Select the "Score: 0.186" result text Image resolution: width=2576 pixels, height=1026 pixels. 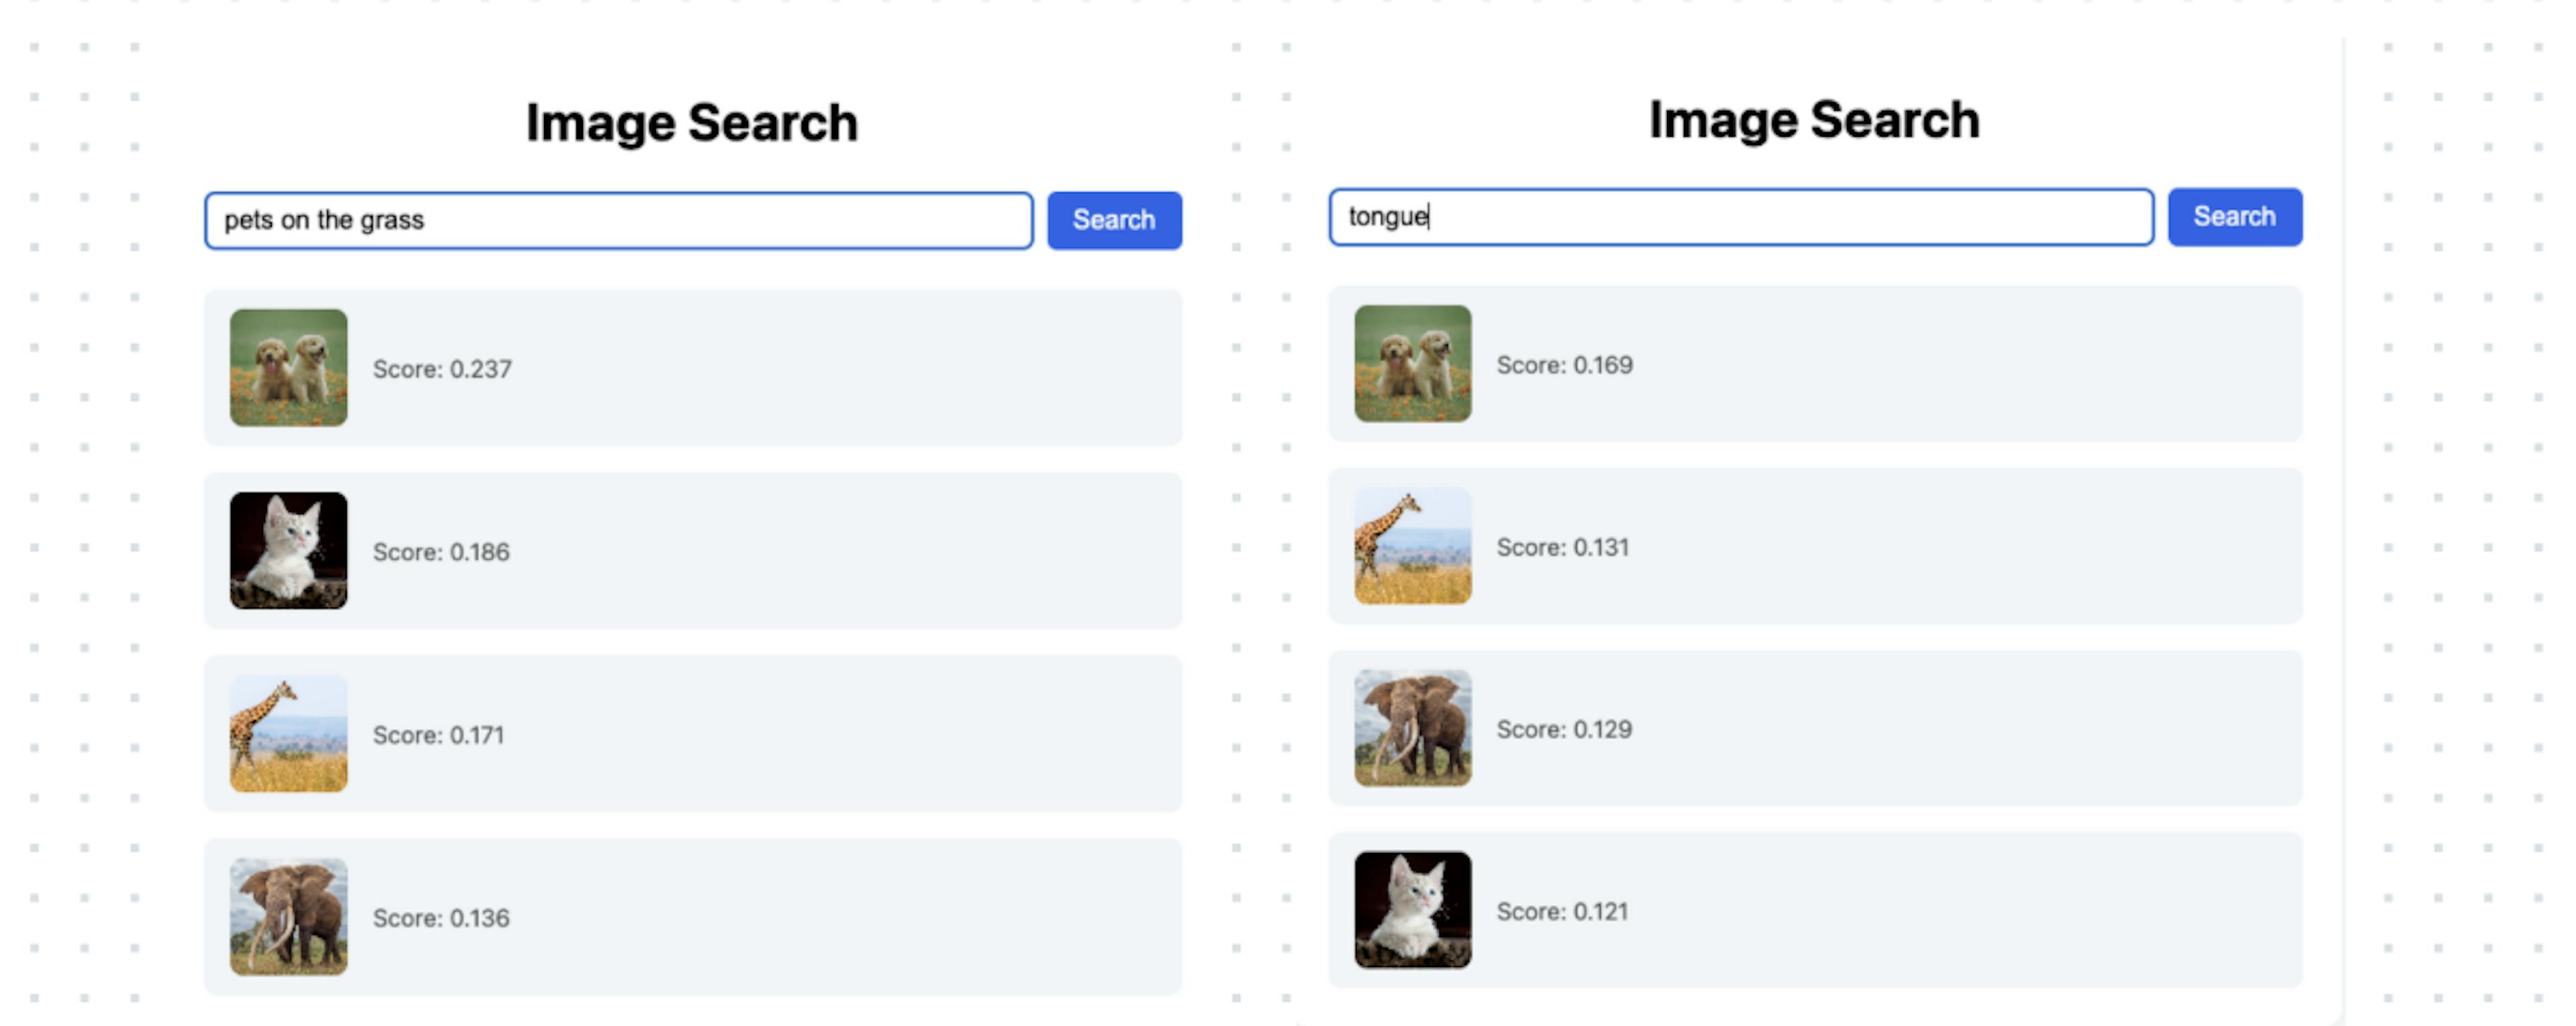[441, 552]
